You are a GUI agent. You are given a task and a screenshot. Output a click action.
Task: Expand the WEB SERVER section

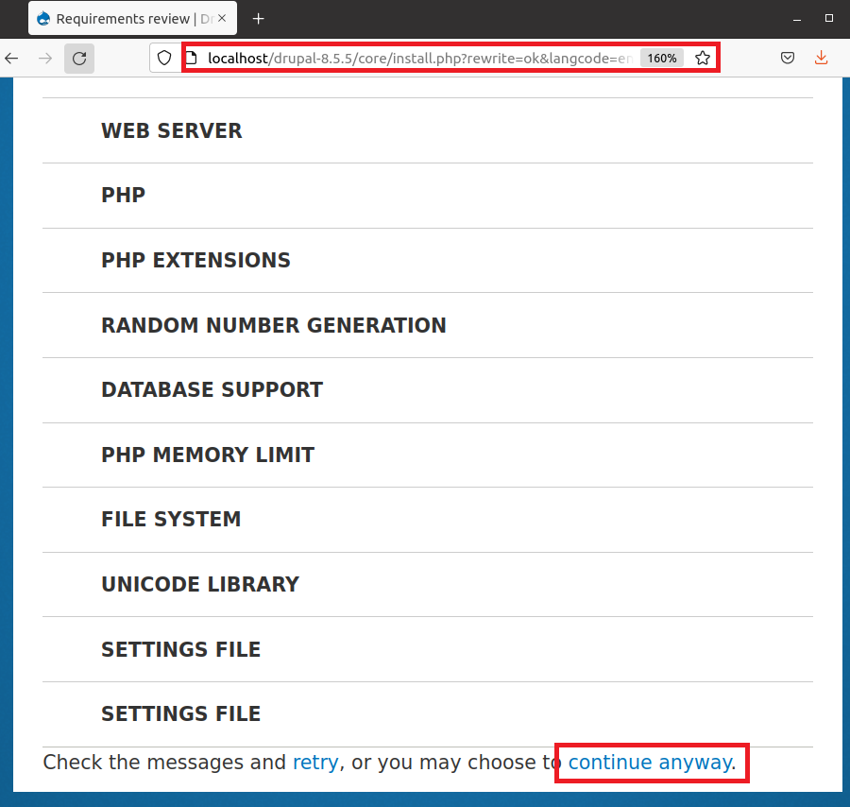pos(171,130)
